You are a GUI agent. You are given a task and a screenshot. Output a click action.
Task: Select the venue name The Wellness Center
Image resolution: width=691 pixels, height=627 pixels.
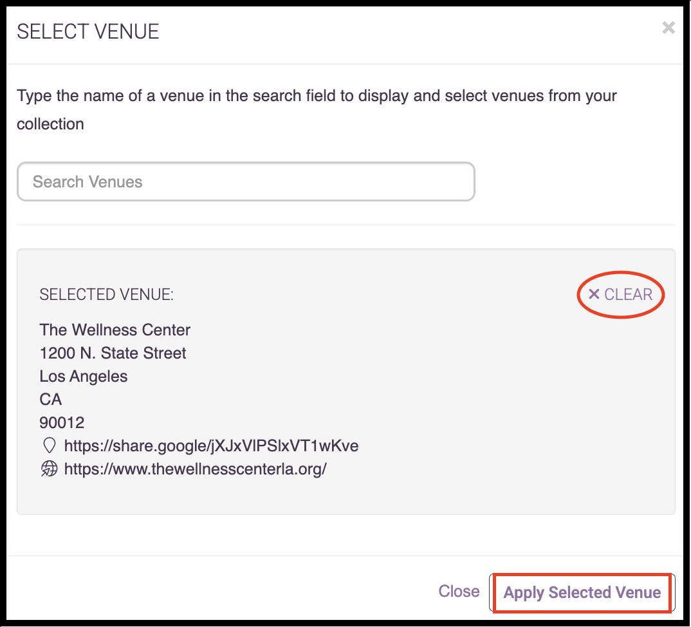point(115,330)
